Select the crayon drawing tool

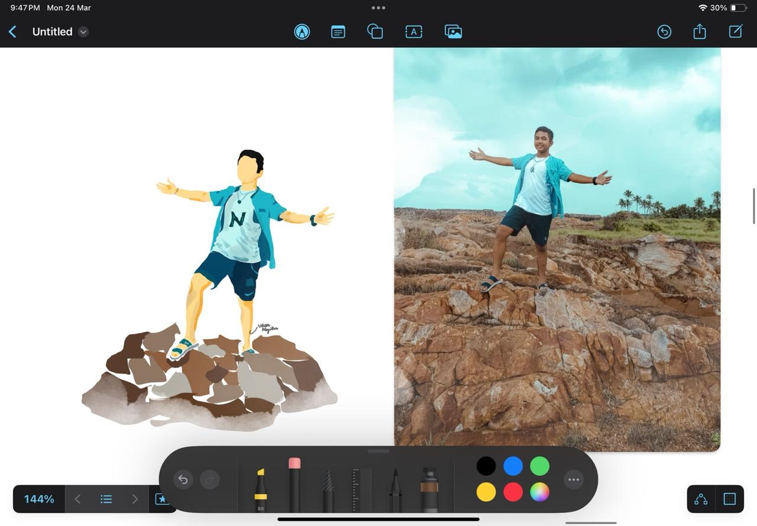pyautogui.click(x=328, y=490)
